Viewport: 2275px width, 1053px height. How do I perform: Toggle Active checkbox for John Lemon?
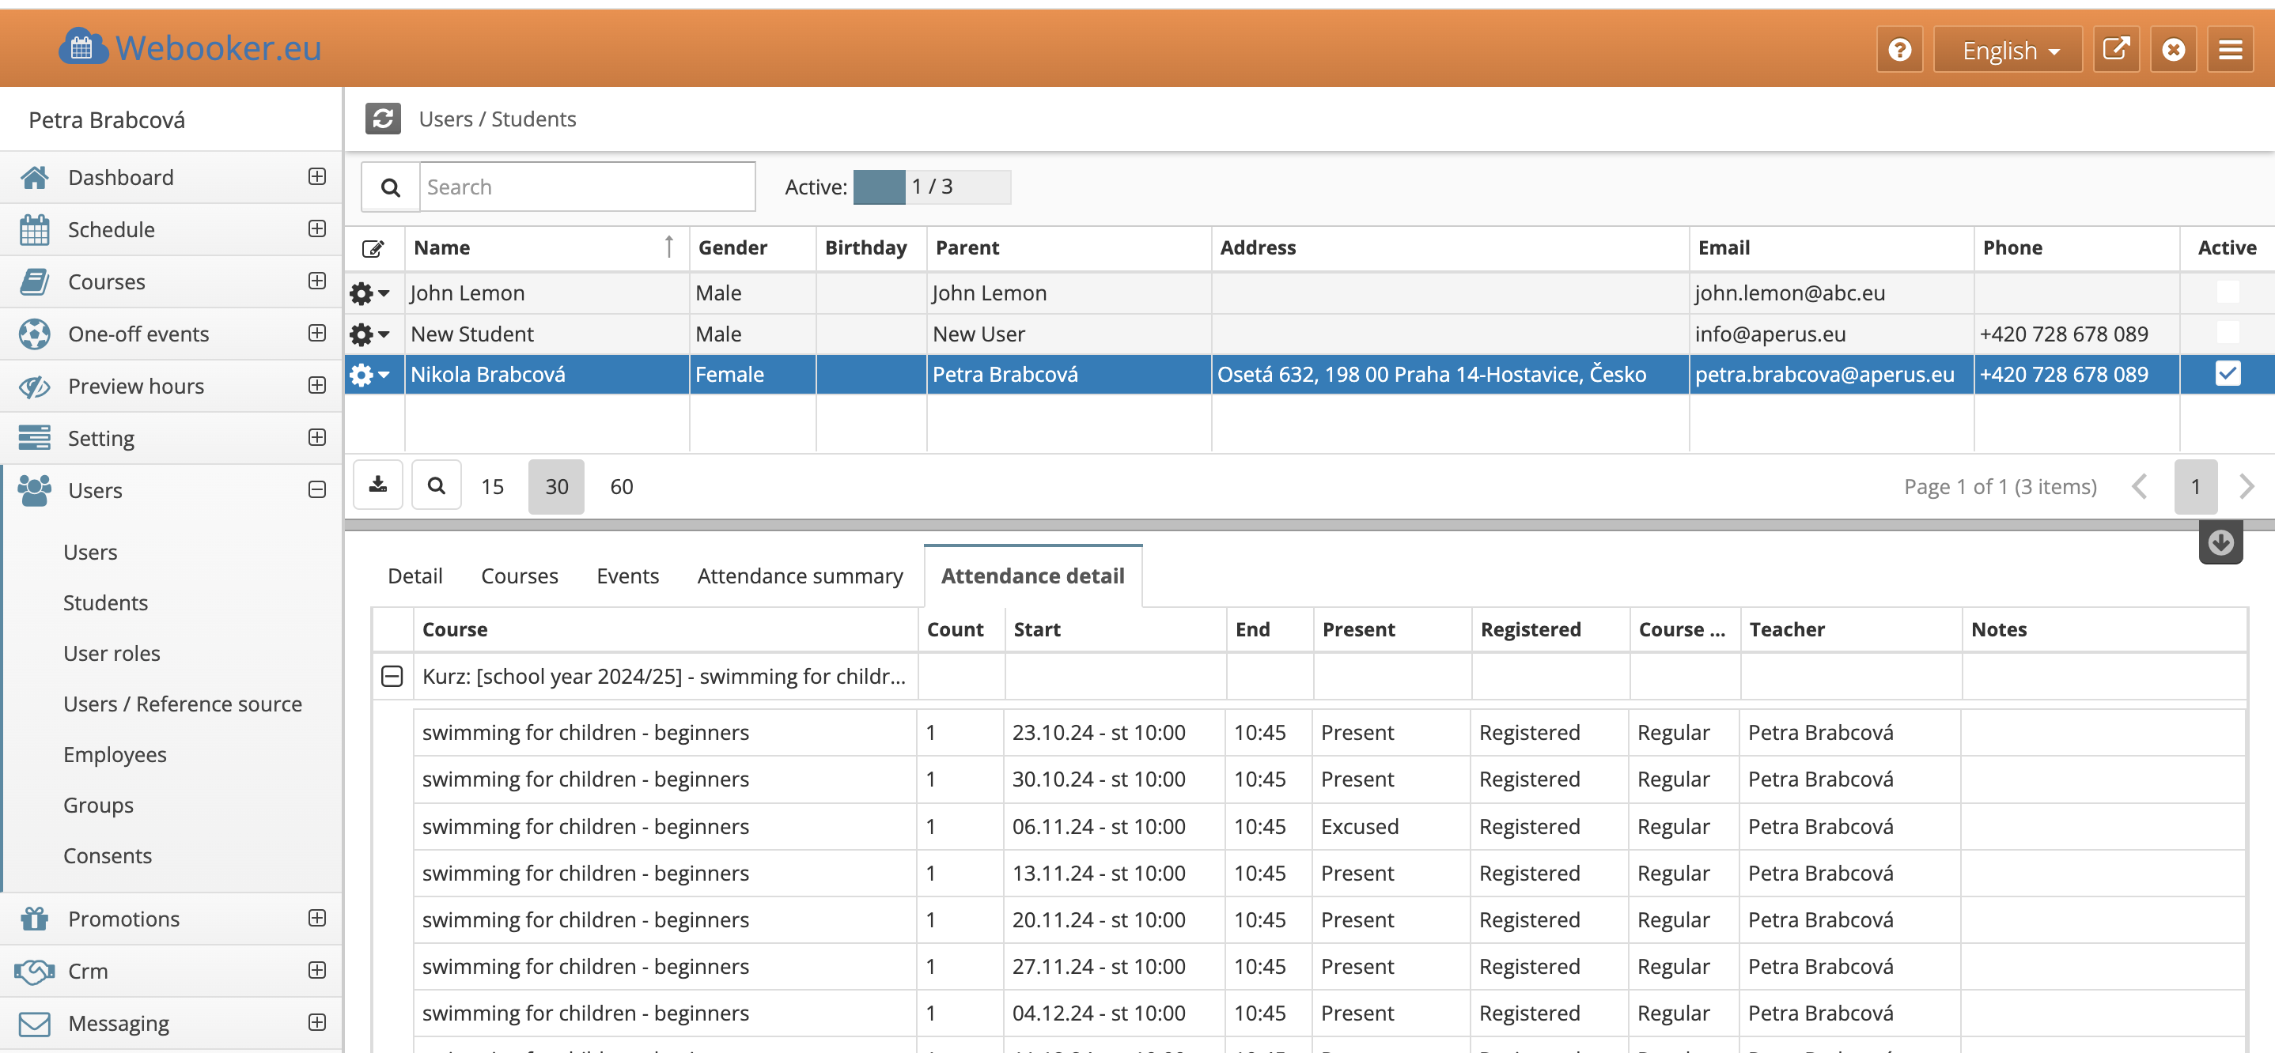[2228, 292]
